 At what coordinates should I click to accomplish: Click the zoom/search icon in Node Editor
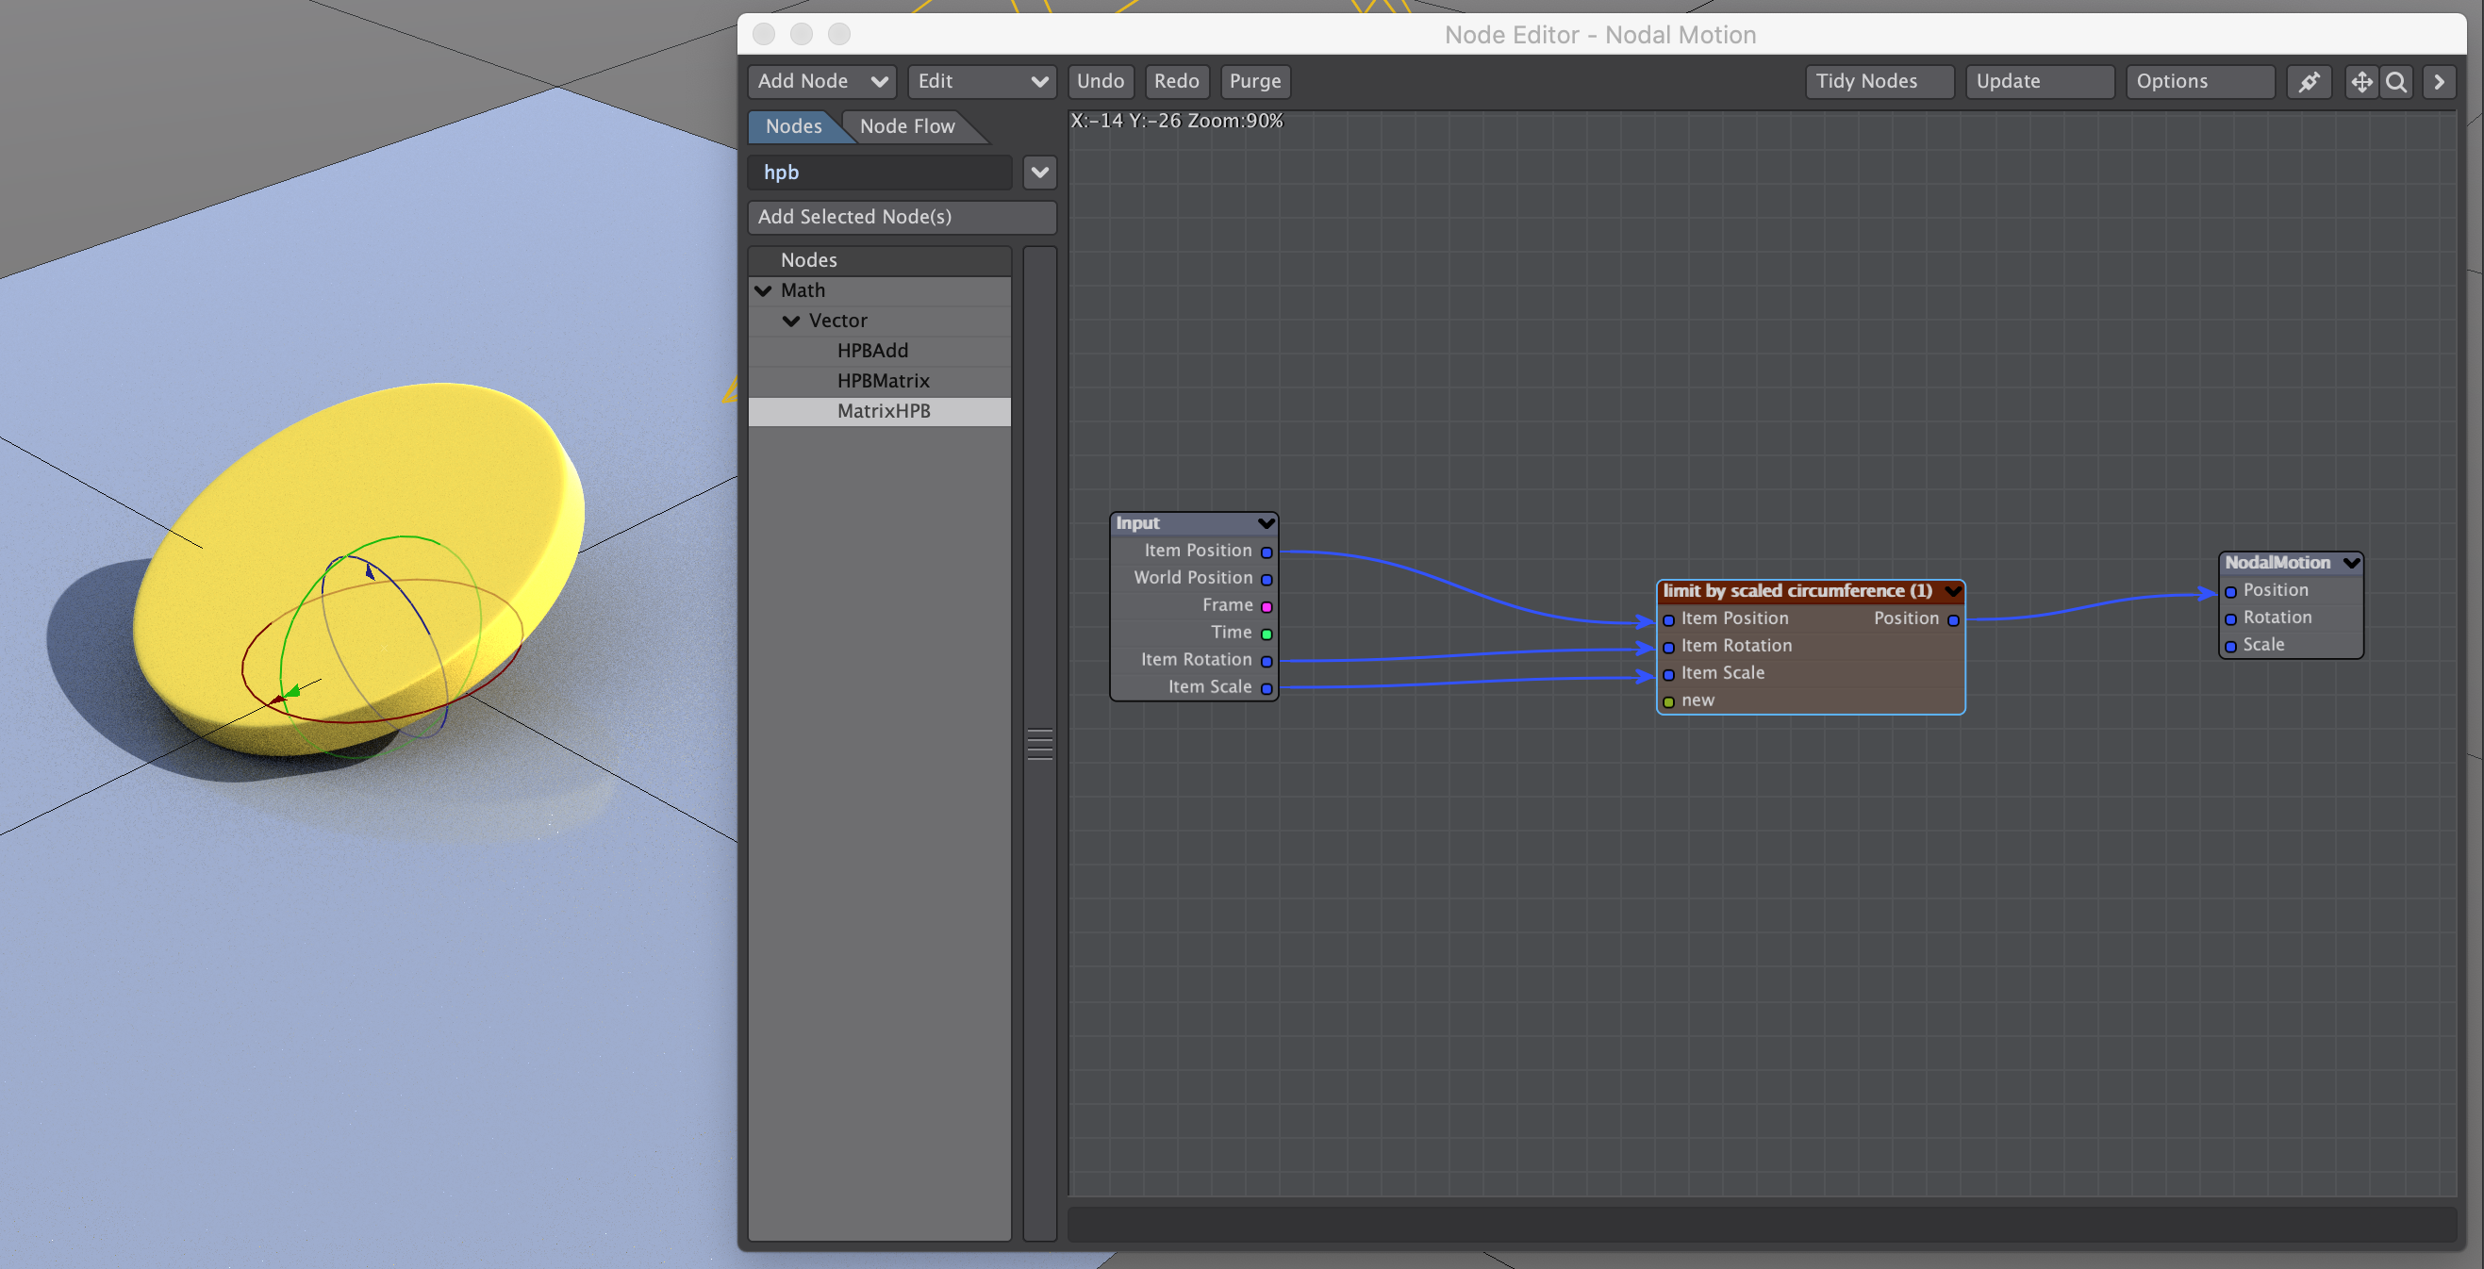pos(2401,79)
